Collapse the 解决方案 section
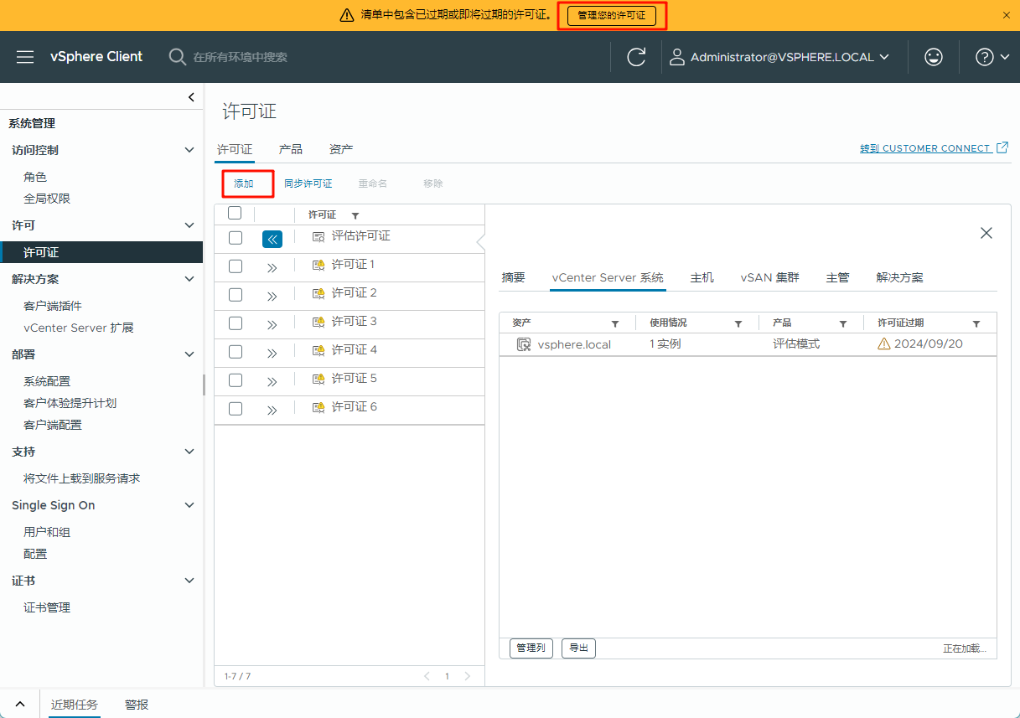This screenshot has width=1020, height=718. click(x=189, y=279)
